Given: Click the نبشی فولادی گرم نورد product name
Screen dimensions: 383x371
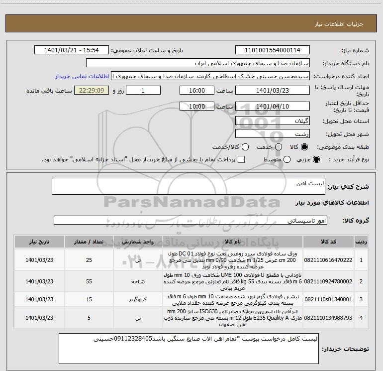Looking at the screenshot, I should (233, 300).
